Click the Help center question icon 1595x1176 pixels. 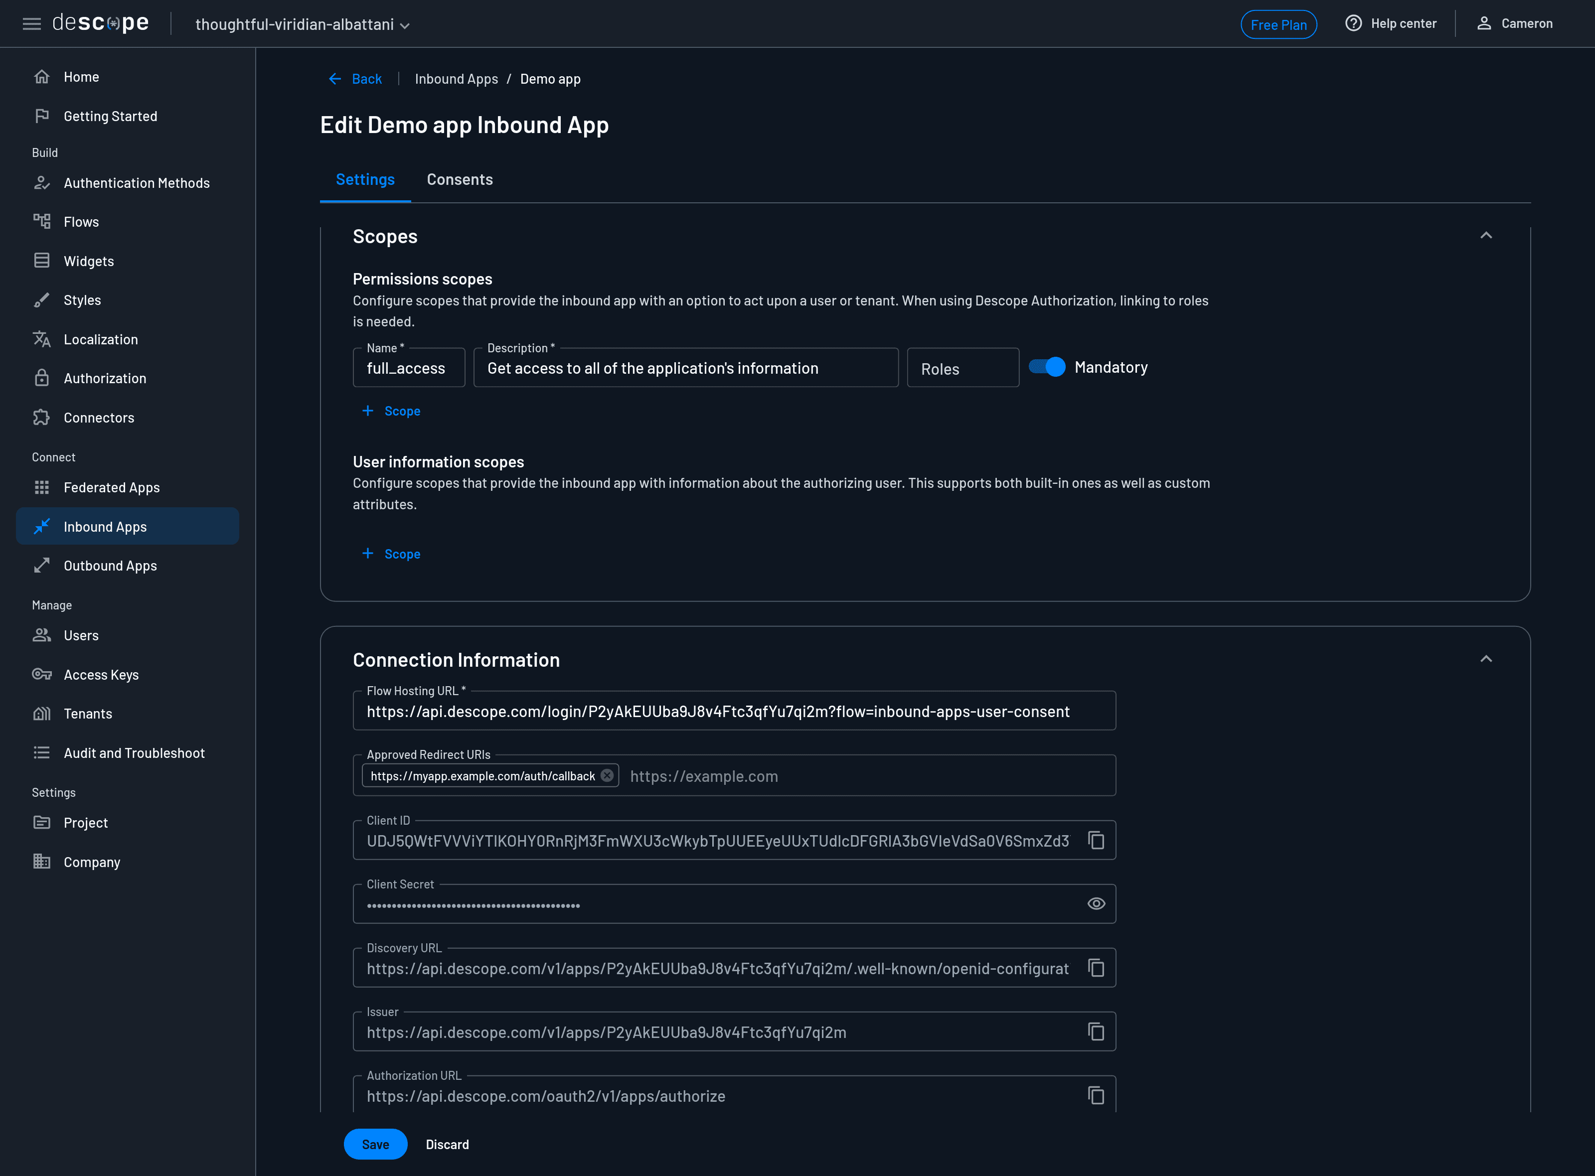1353,23
